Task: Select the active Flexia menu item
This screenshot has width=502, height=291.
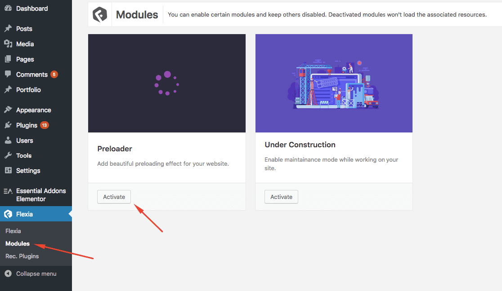Action: coord(36,214)
